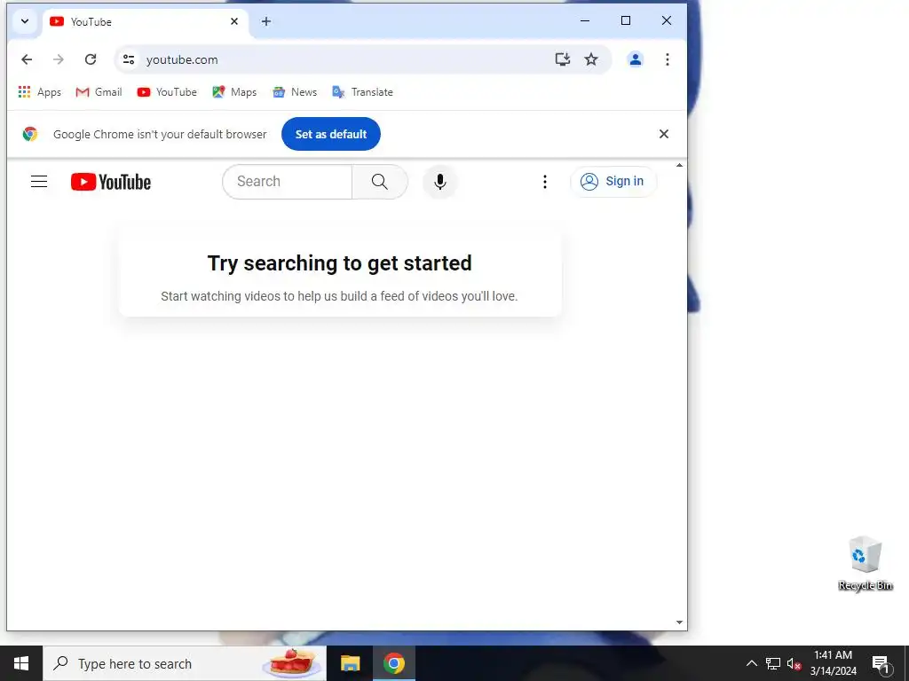Search with your voice microphone button
The width and height of the screenshot is (909, 681).
coord(440,182)
